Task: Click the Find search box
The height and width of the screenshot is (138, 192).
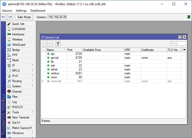Action: [178, 44]
